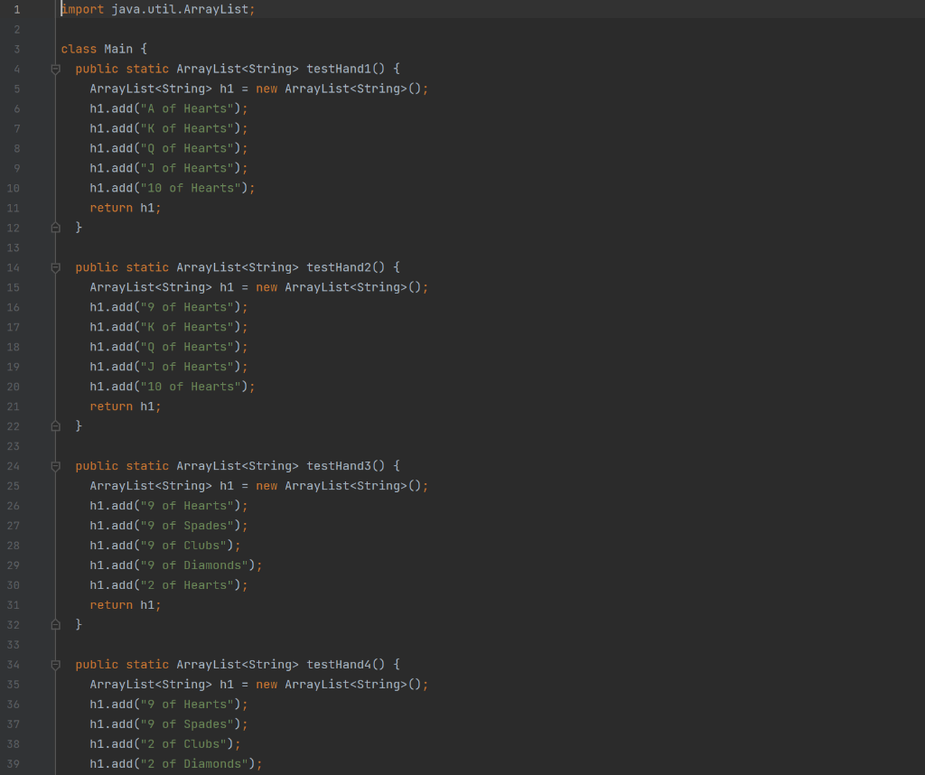Click 'return h1;' on line 11
The image size is (925, 775).
pos(126,208)
